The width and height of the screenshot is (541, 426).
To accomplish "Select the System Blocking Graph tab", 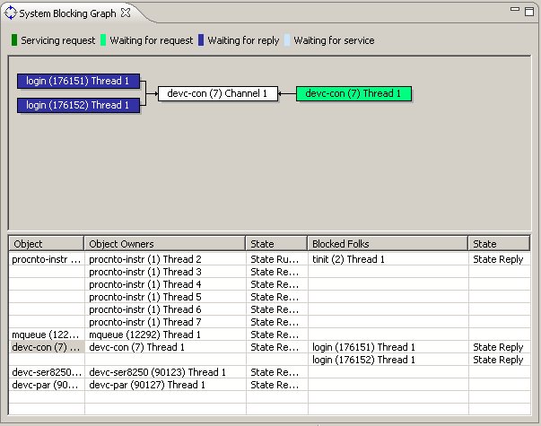I will pos(68,13).
